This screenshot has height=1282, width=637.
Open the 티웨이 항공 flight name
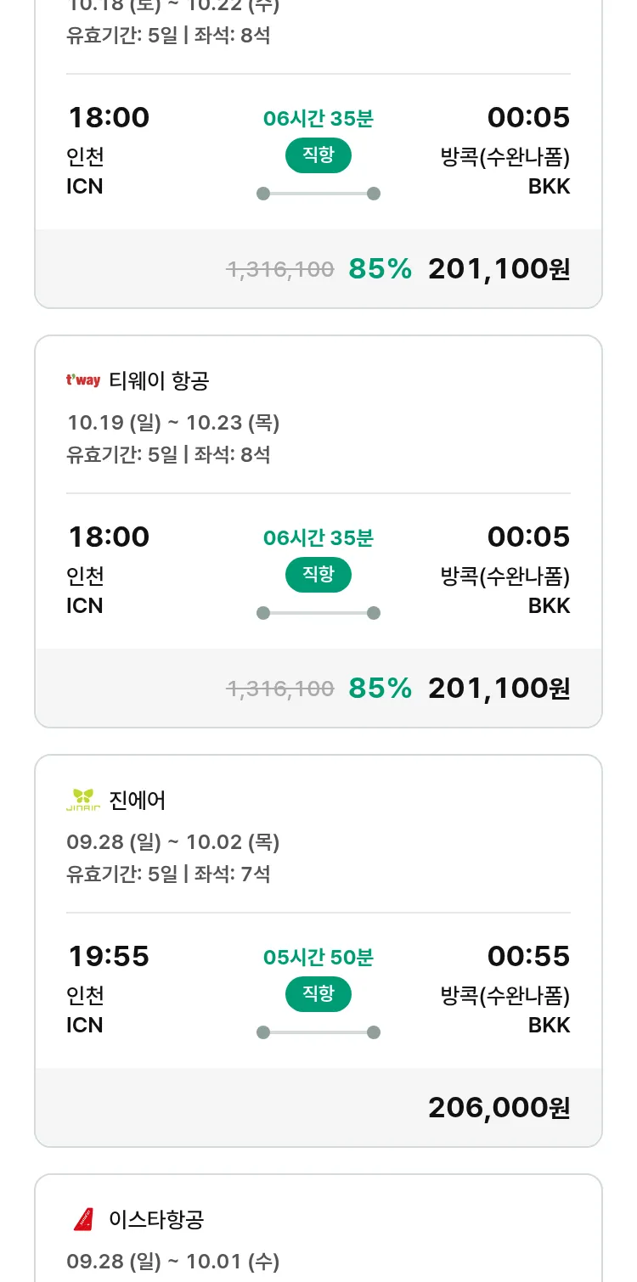coord(159,381)
